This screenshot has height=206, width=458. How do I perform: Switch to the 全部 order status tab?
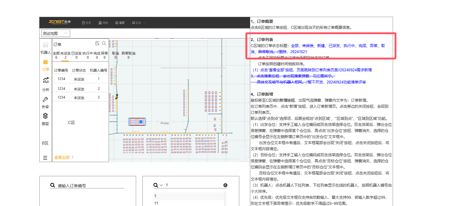[56, 55]
